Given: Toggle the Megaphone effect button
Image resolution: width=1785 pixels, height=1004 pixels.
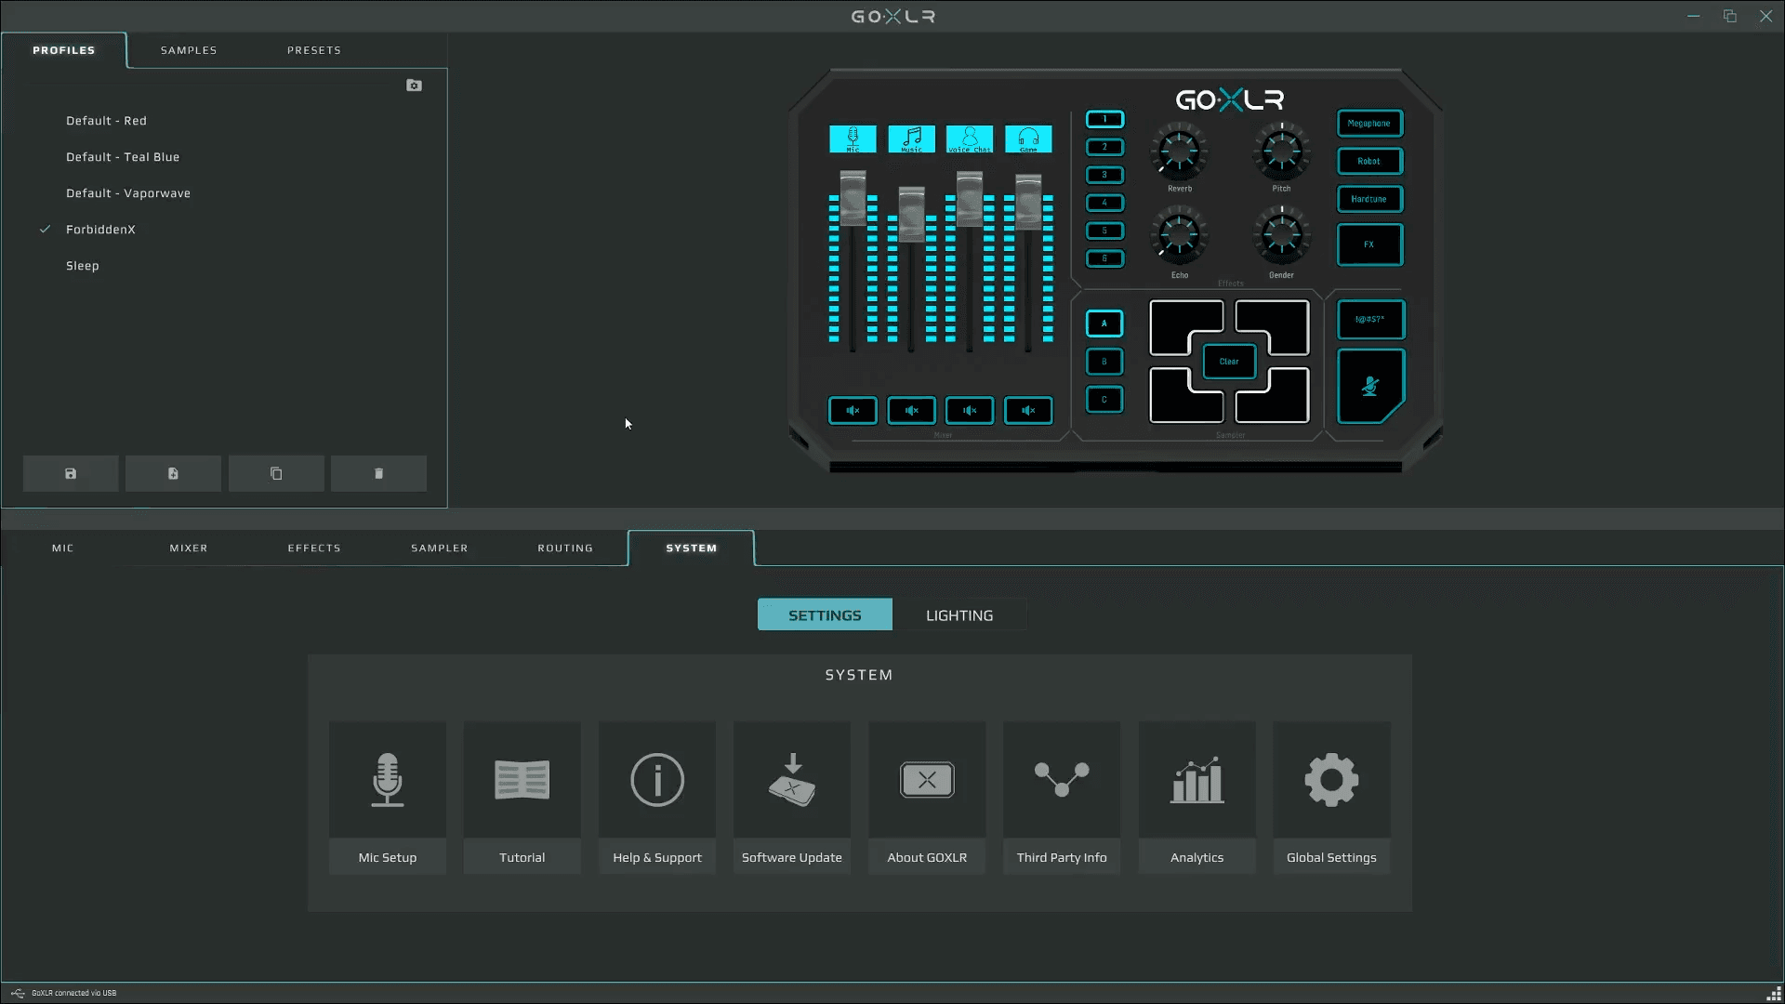Looking at the screenshot, I should [x=1369, y=124].
